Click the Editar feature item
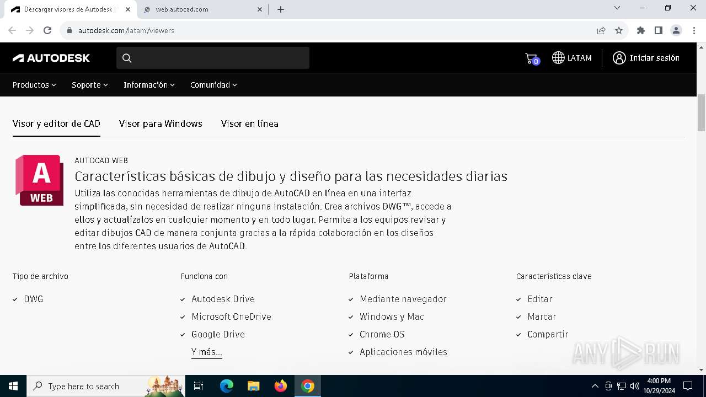This screenshot has width=706, height=397. pos(539,299)
